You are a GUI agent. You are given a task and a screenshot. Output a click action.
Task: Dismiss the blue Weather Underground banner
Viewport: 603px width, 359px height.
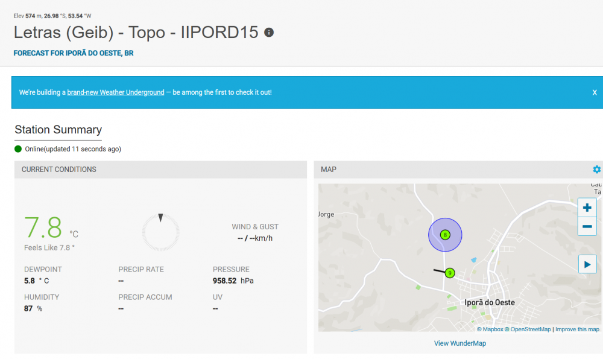point(594,92)
